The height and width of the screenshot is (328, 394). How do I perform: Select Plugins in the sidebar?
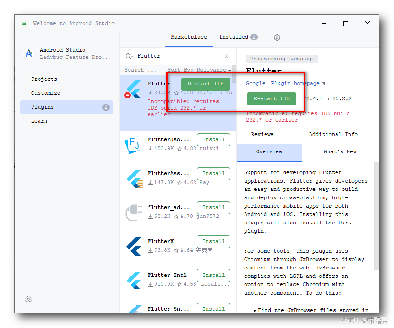67,107
